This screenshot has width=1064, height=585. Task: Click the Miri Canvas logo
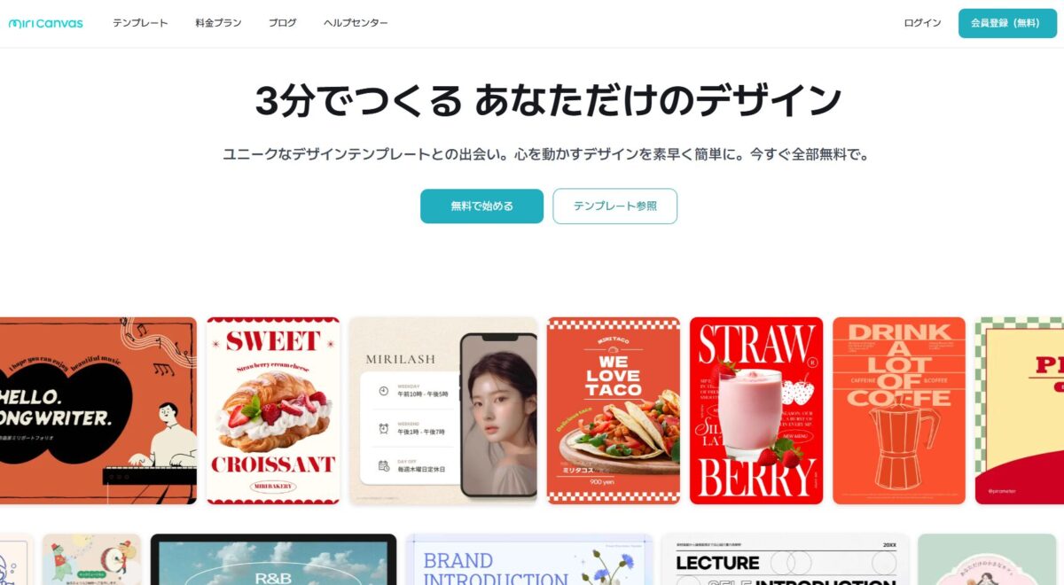[x=46, y=23]
